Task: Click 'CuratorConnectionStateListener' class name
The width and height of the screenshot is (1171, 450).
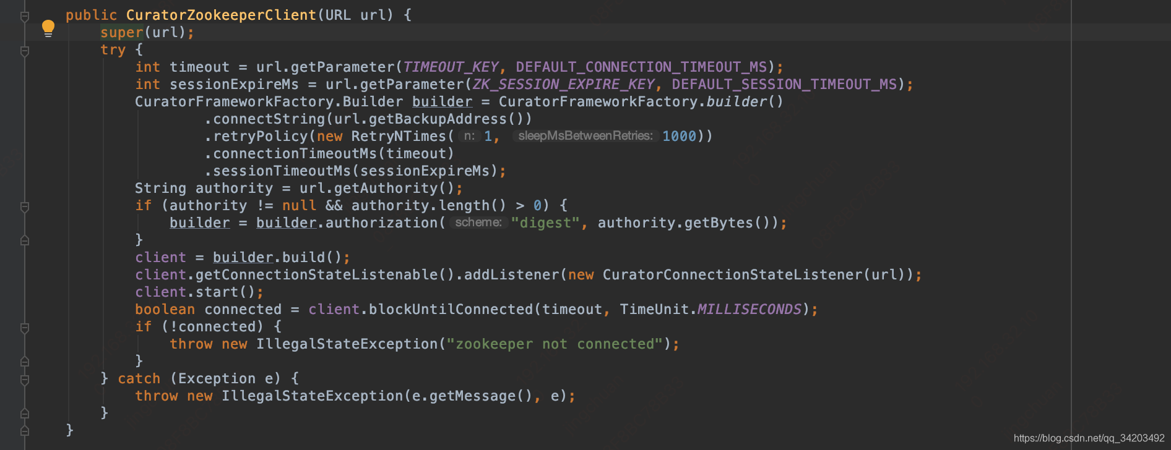Action: point(732,274)
